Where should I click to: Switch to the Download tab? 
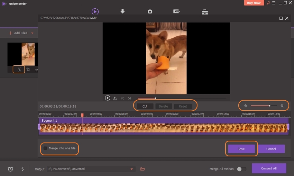122,11
